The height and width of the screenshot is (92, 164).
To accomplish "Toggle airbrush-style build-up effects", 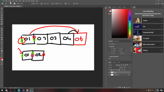I will coord(52,4).
